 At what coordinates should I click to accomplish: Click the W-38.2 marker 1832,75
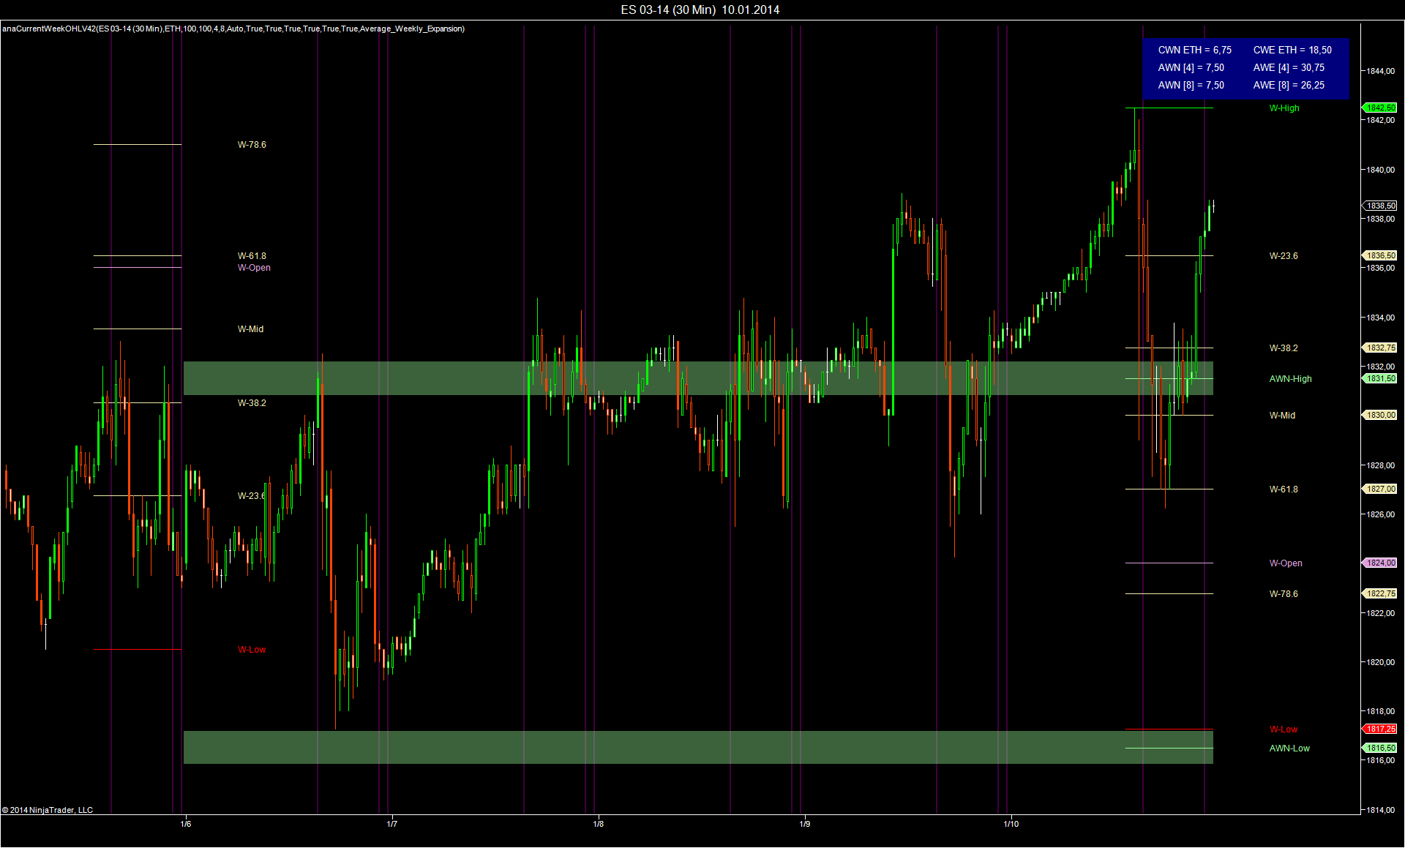click(1380, 348)
